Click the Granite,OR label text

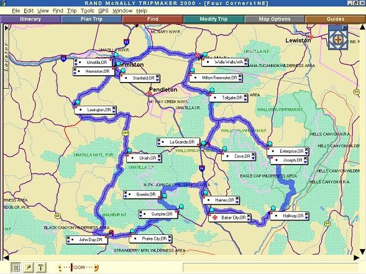[x=146, y=194]
